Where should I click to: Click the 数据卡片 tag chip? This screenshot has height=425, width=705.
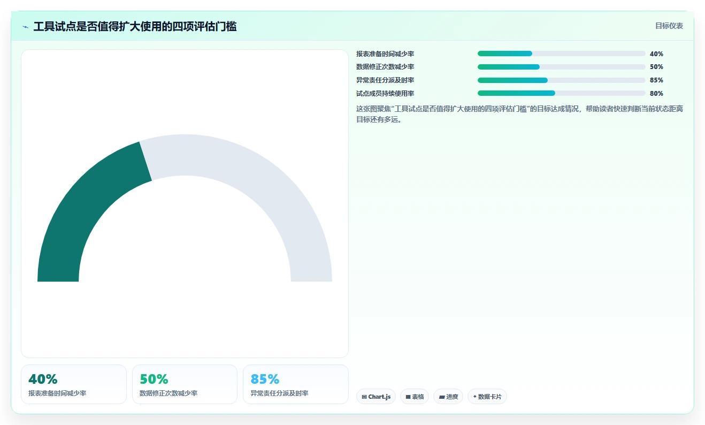pyautogui.click(x=487, y=397)
